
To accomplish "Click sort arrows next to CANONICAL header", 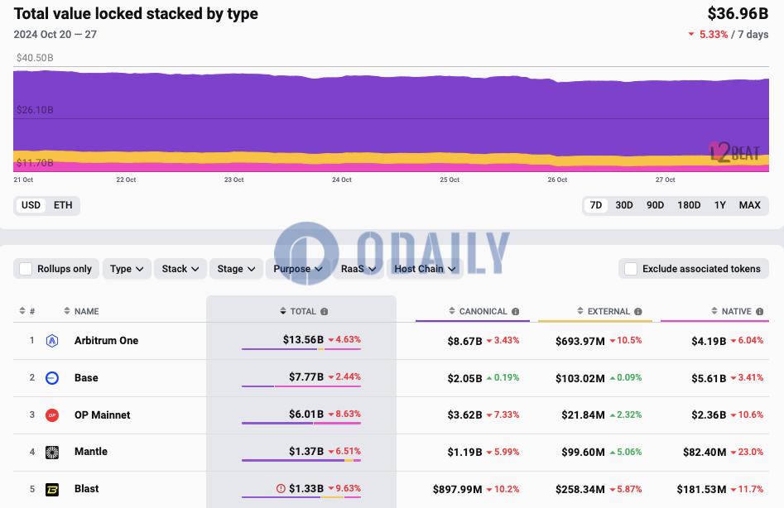I will [452, 311].
